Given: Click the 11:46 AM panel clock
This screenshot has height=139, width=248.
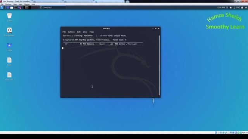Looking at the screenshot, I should coord(220,7).
